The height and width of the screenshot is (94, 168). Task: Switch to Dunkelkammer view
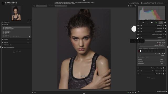point(148,3)
